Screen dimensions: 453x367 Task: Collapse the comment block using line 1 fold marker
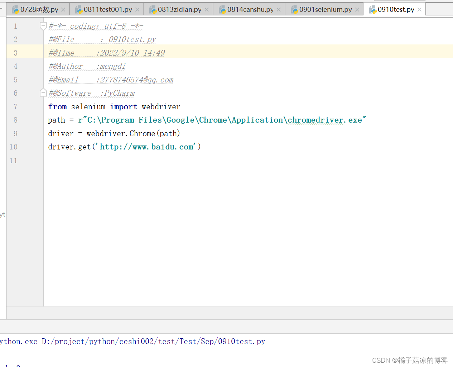(x=43, y=26)
